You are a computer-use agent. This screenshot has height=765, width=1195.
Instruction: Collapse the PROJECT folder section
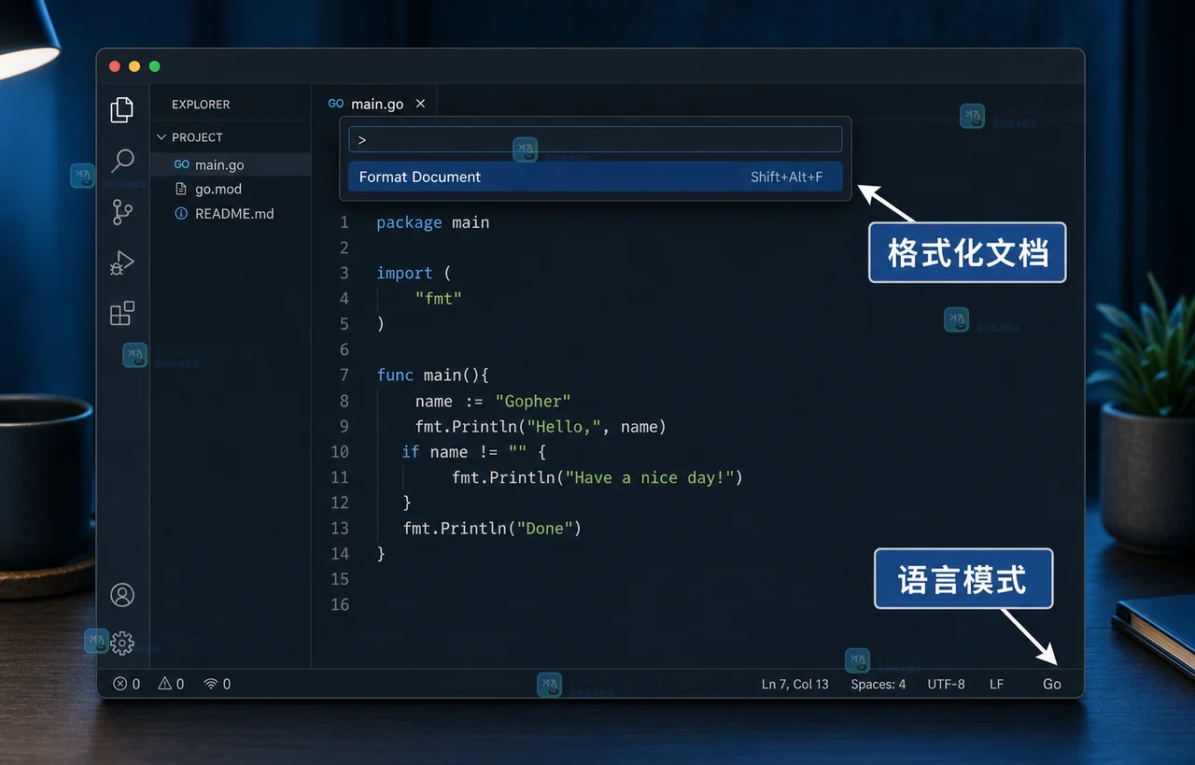point(162,137)
